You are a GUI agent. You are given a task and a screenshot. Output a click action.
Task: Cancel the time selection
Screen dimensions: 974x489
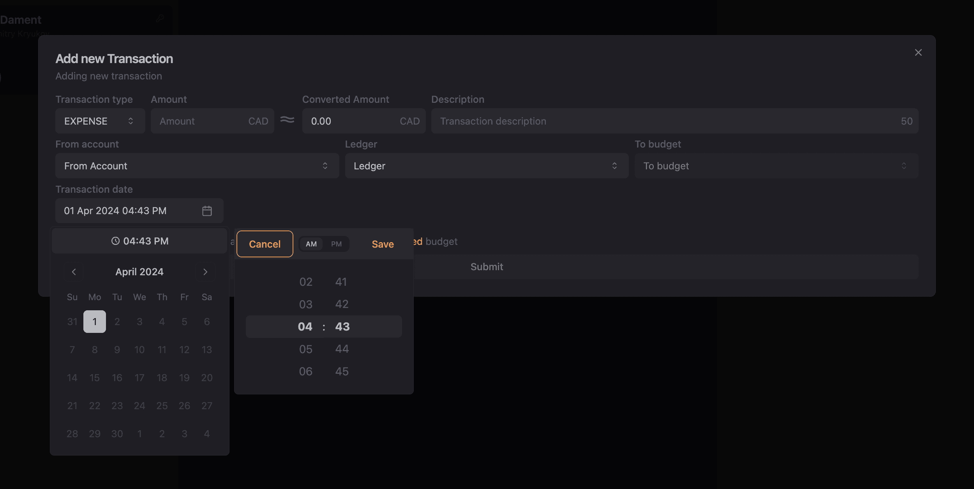point(265,244)
